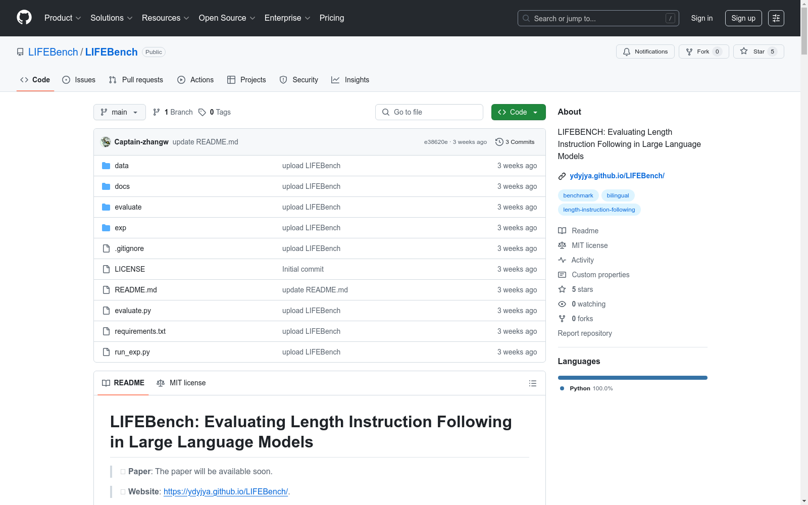The image size is (808, 505).
Task: Click the Sign in link
Action: (702, 18)
